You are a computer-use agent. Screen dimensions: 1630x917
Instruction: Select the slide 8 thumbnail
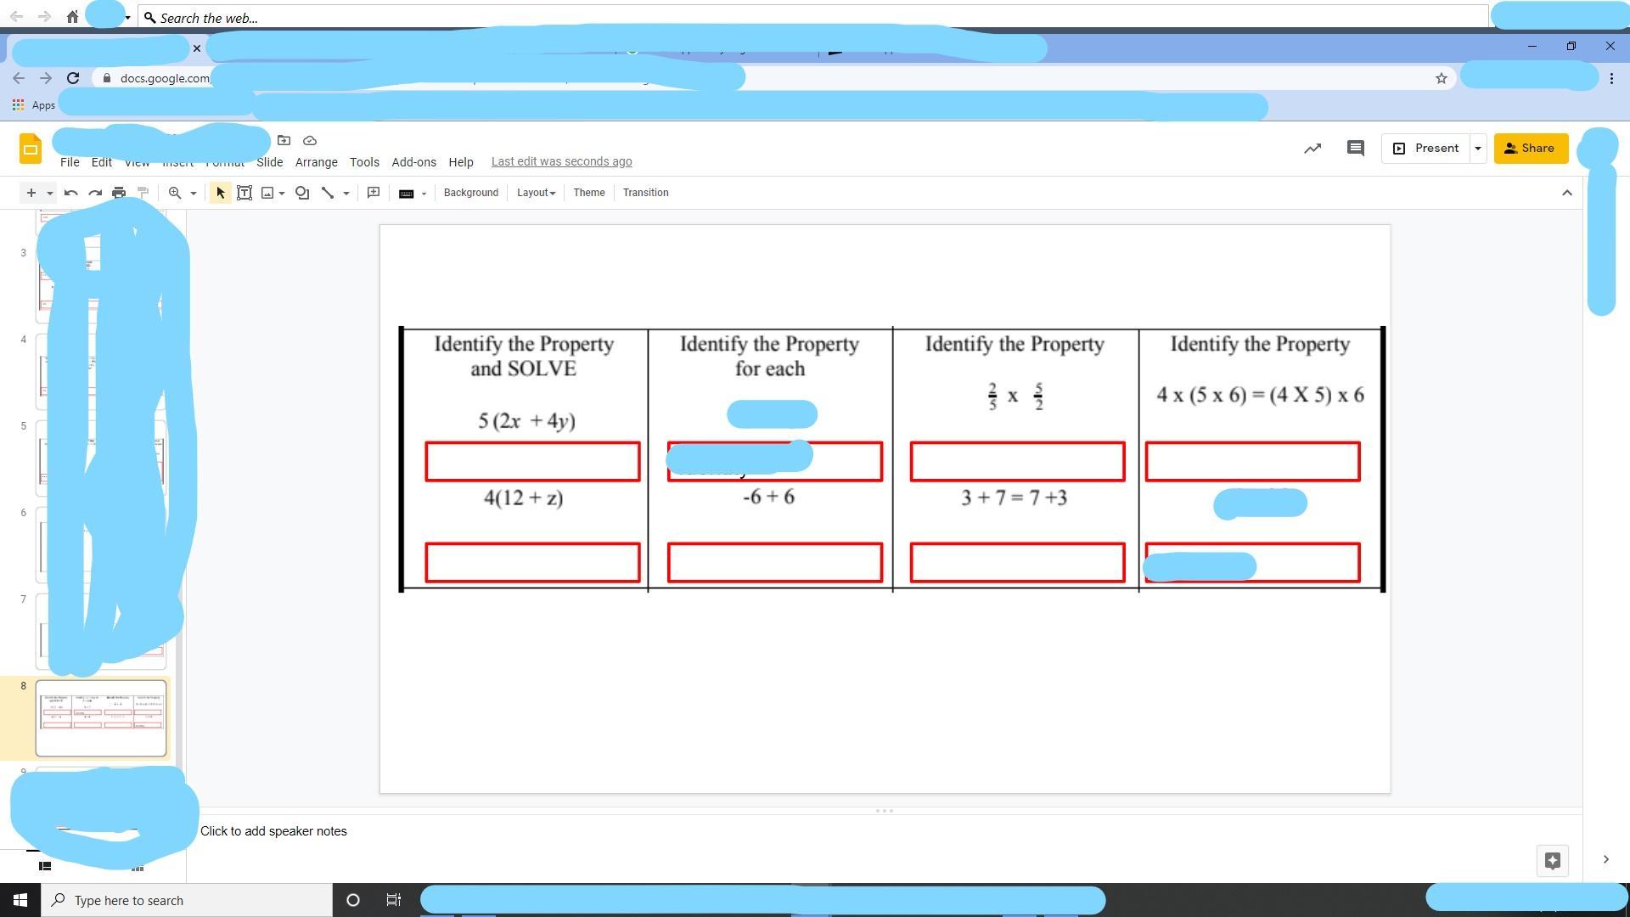click(x=101, y=717)
